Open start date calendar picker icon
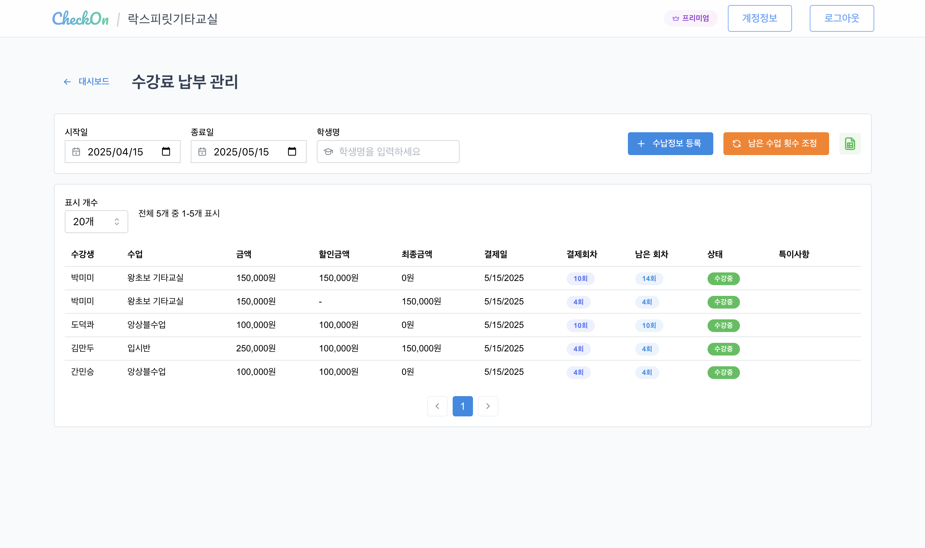The image size is (925, 548). tap(166, 151)
